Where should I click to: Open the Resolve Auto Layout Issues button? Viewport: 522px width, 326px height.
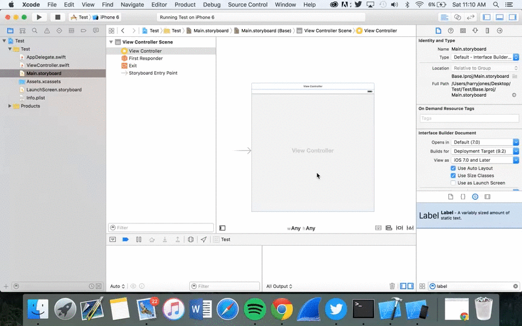[410, 228]
